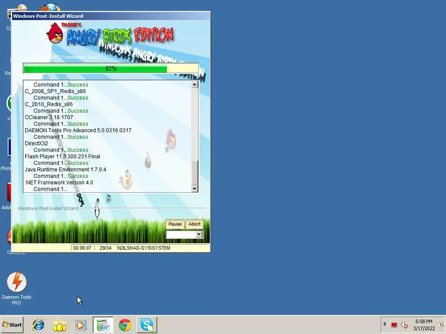Screen dimensions: 446x334
Task: Open Skype from the taskbar
Action: 147,325
